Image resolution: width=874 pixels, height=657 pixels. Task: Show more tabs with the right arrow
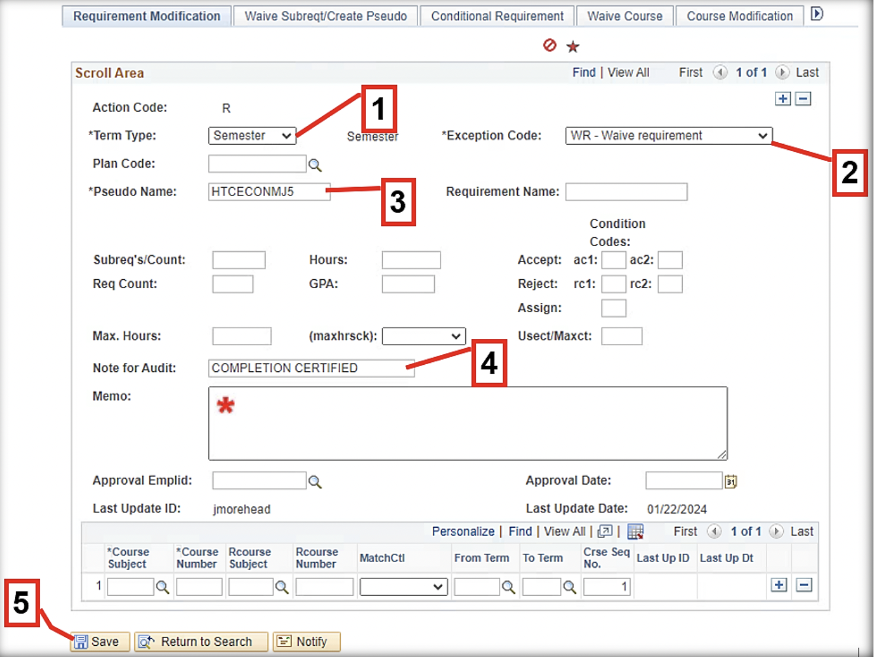817,14
